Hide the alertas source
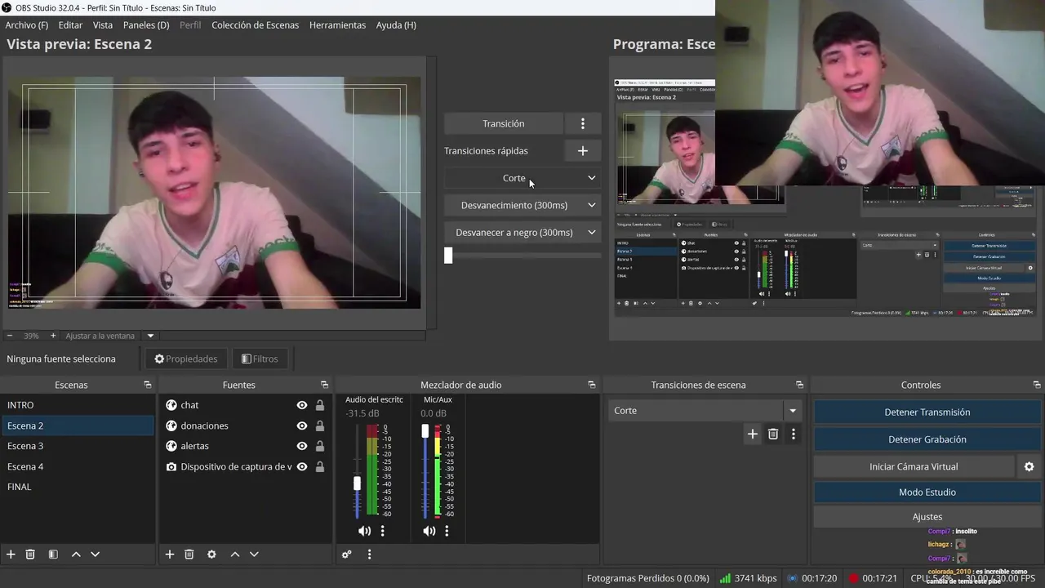Viewport: 1045px width, 588px height. tap(302, 446)
